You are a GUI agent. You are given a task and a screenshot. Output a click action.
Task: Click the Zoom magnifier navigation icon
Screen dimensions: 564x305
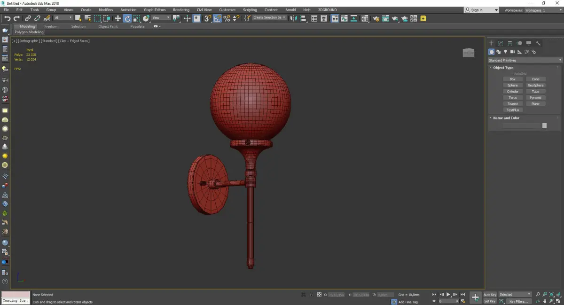tap(538, 295)
